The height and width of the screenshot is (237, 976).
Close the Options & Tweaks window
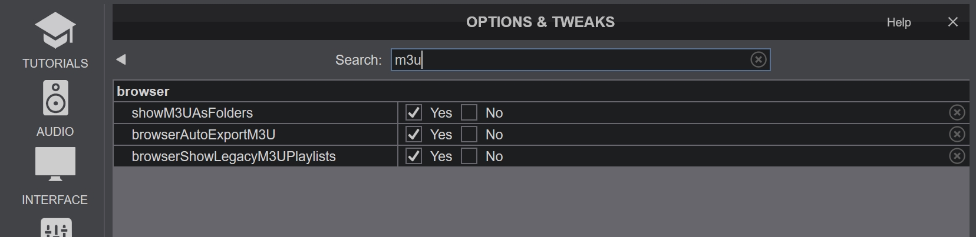tap(953, 22)
